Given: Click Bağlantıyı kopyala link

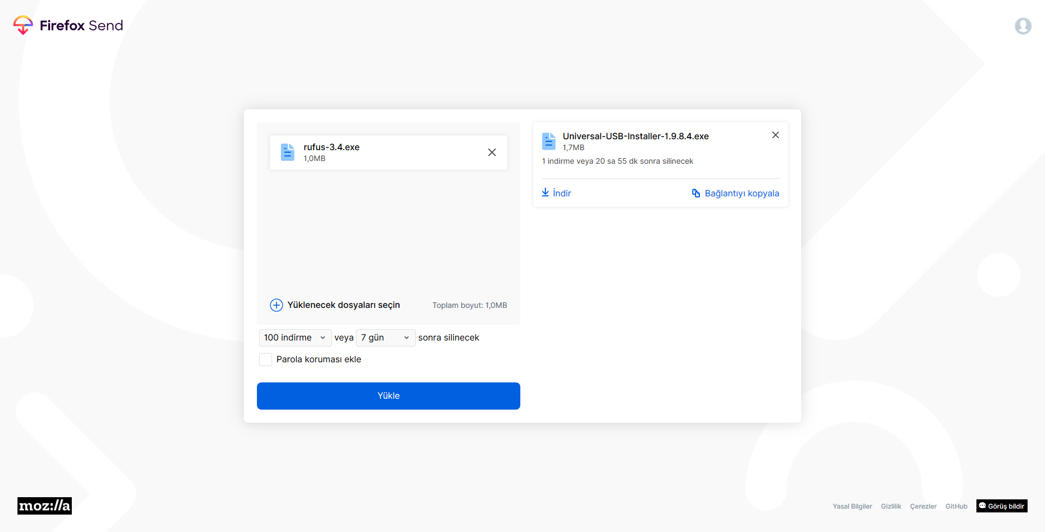Looking at the screenshot, I should point(735,193).
